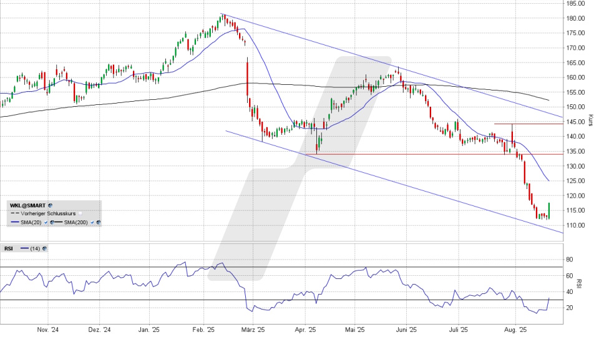Click the Juli '25 date axis label

(x=459, y=330)
